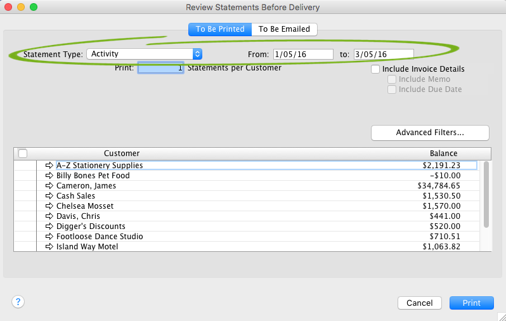Open the Statement Type dropdown

[144, 55]
